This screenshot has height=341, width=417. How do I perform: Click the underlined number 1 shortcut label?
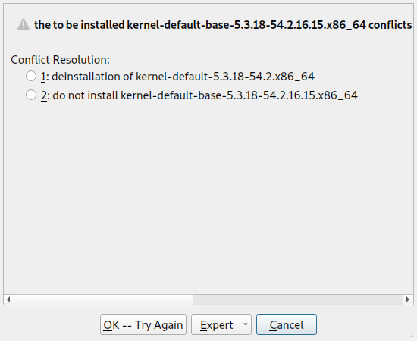point(43,77)
